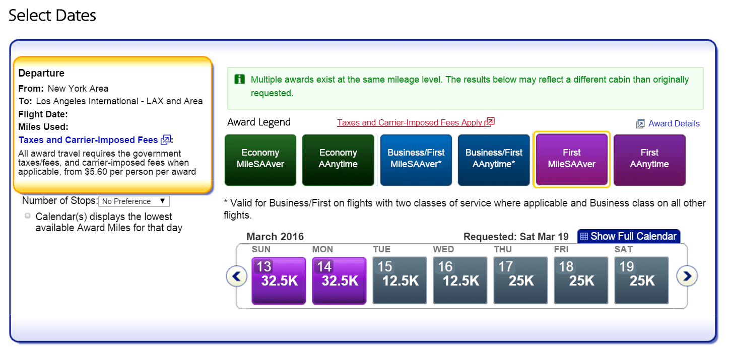Click 'Number of Stops:' label
Screen dimensions: 729x352
coord(60,201)
